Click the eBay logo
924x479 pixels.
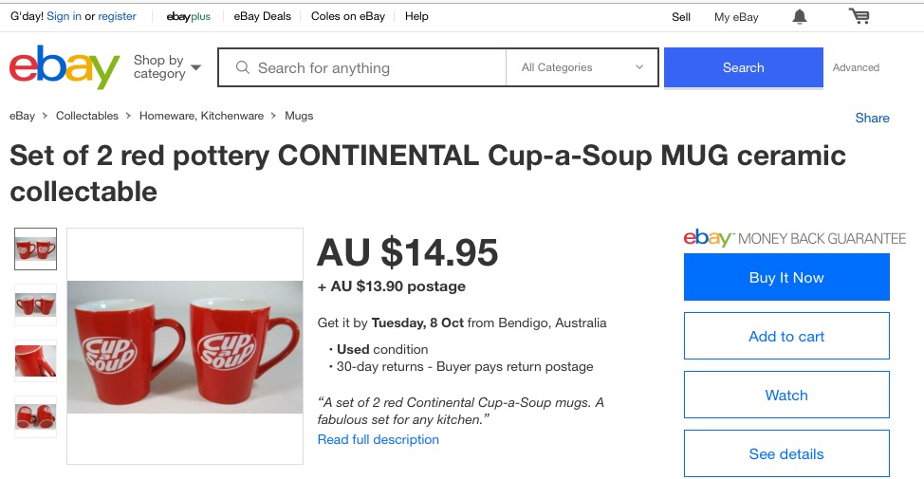click(x=65, y=67)
